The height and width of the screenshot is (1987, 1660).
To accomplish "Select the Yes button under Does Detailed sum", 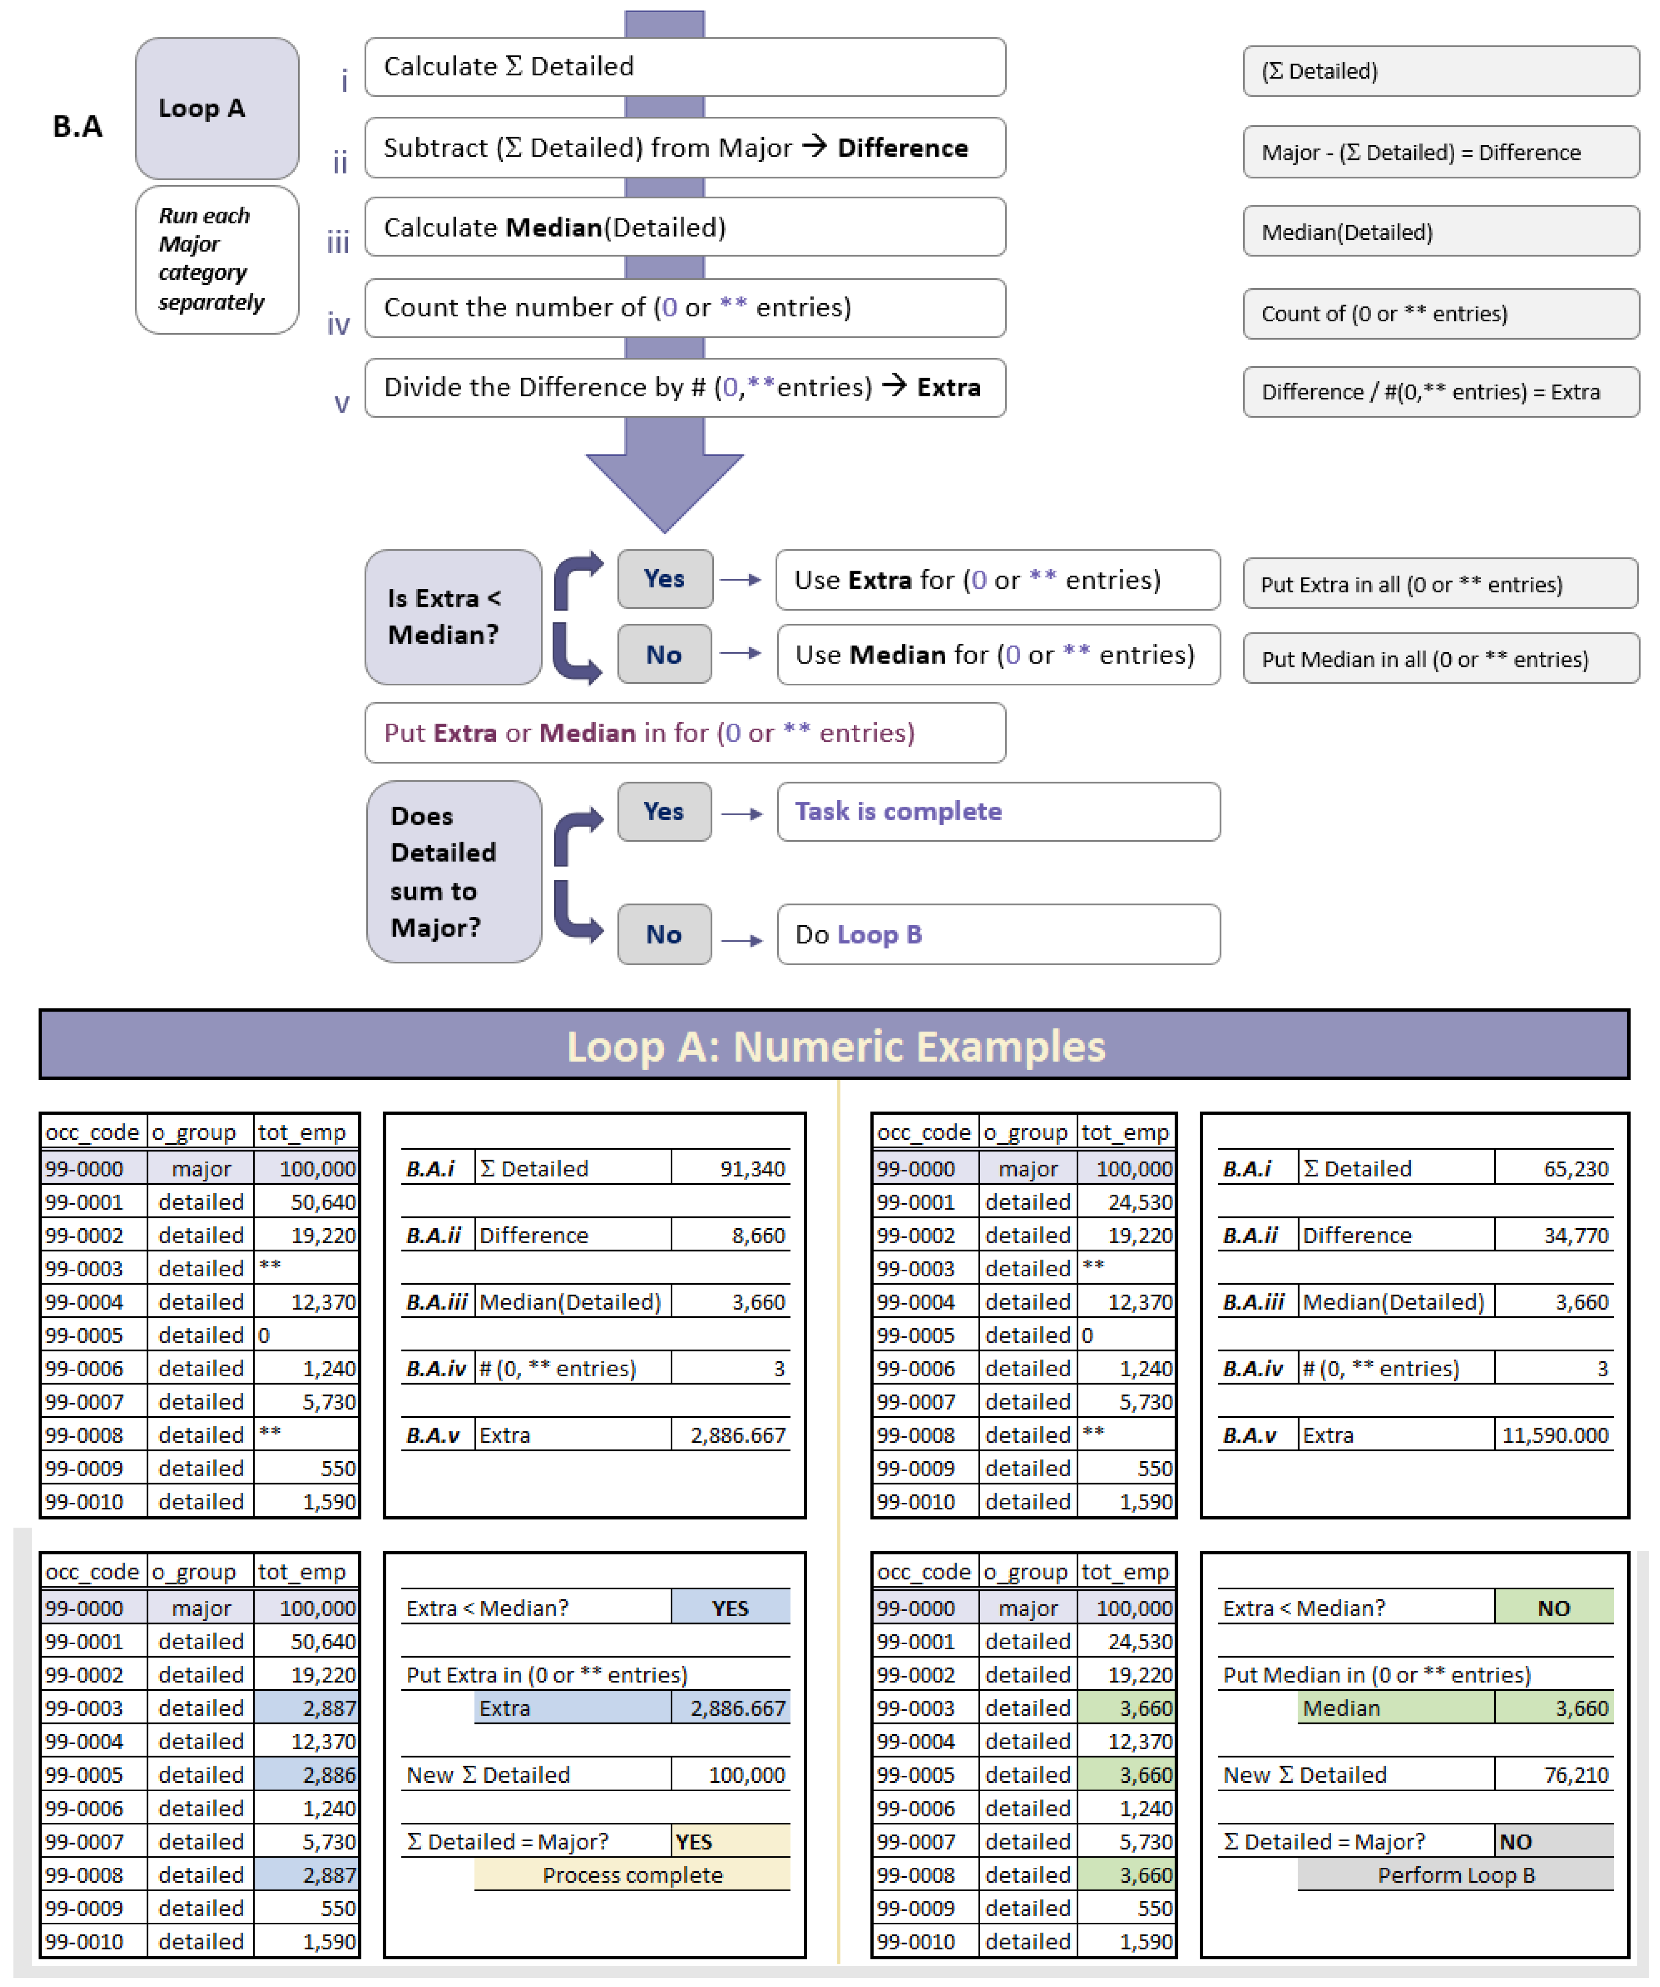I will point(664,811).
